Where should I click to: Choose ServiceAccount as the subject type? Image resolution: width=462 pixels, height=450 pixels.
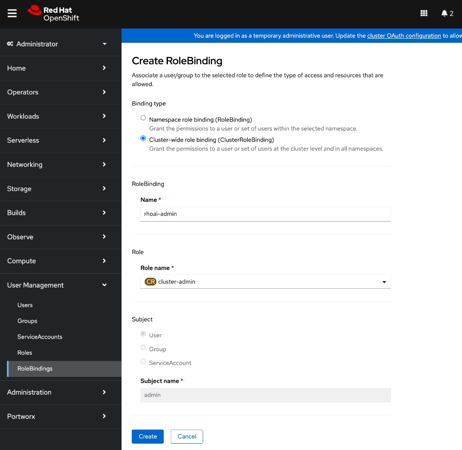[143, 361]
